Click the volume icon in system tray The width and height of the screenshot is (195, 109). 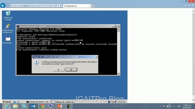tap(171, 106)
